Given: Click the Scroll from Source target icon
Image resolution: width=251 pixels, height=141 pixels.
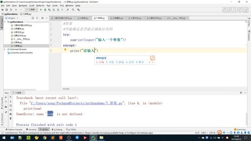Looking at the screenshot, I should (x=33, y=18).
